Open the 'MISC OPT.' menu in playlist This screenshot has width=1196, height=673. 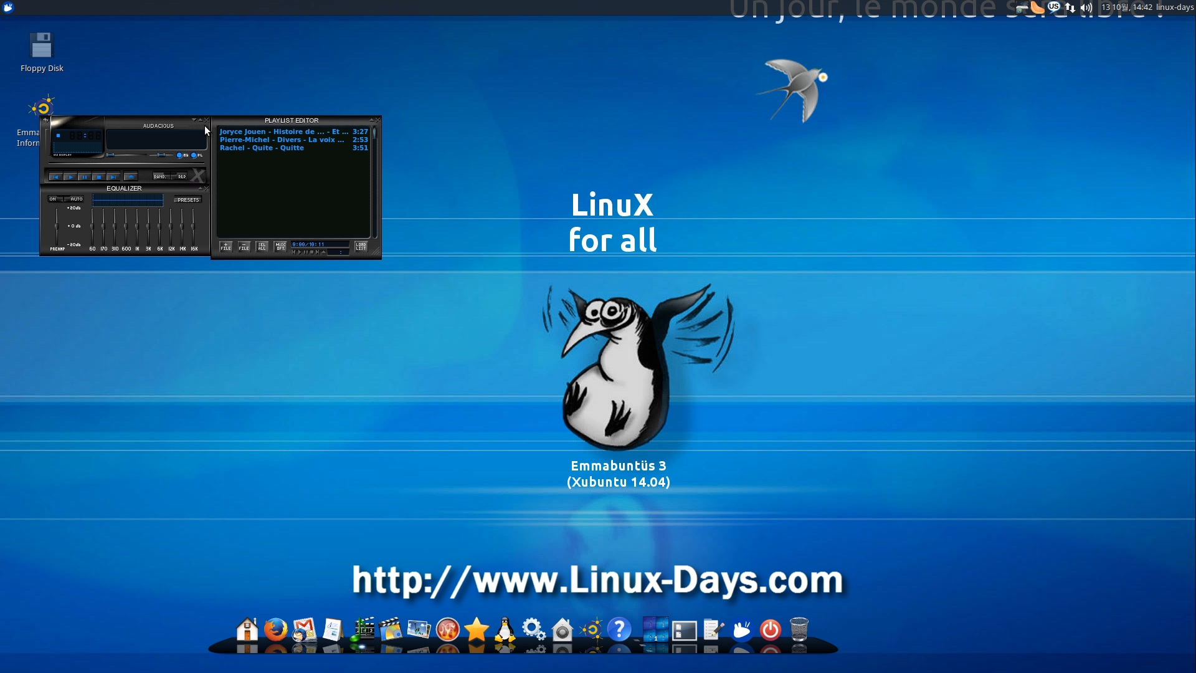click(280, 247)
